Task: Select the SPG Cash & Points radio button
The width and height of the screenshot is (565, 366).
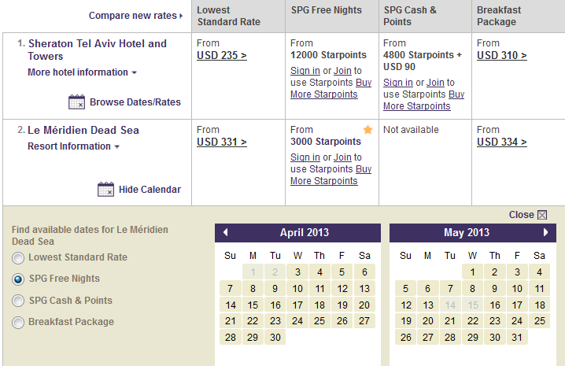Action: pos(18,301)
